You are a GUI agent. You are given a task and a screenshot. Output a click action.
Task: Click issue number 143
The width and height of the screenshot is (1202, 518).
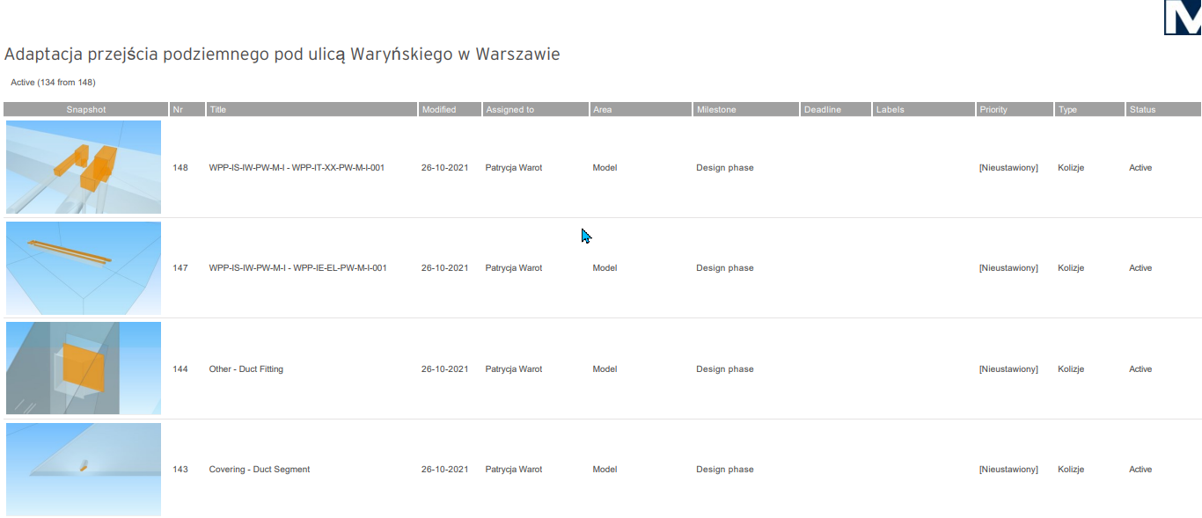click(x=180, y=470)
